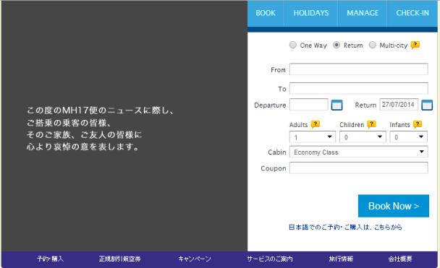
Task: Select the Return trip radio button
Action: pos(337,45)
